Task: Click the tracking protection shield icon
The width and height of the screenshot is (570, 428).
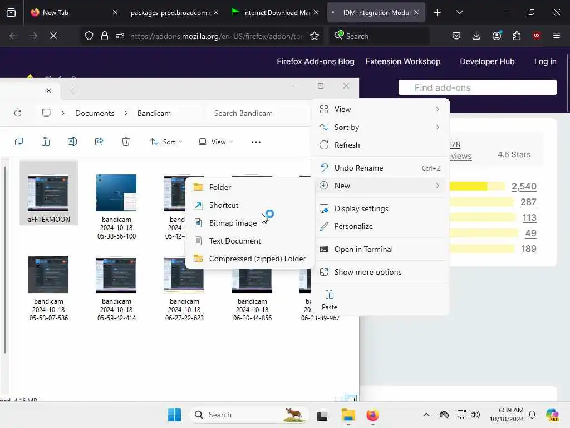Action: (x=89, y=36)
